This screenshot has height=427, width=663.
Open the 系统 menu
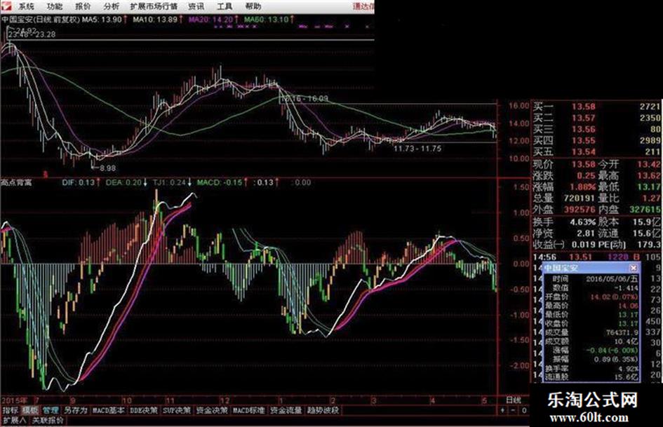point(26,6)
